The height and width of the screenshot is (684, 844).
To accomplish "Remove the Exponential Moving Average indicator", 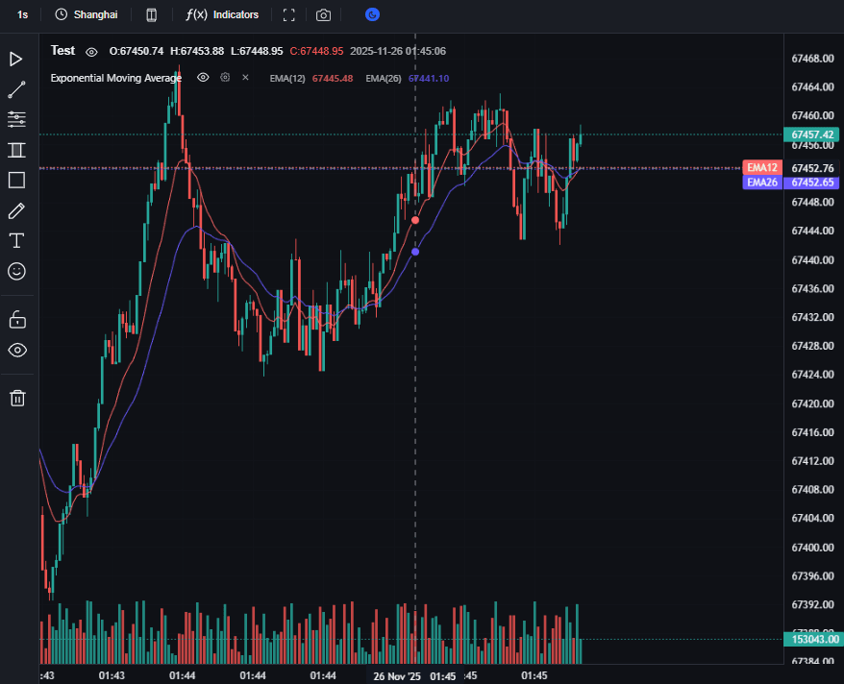I will coord(245,78).
